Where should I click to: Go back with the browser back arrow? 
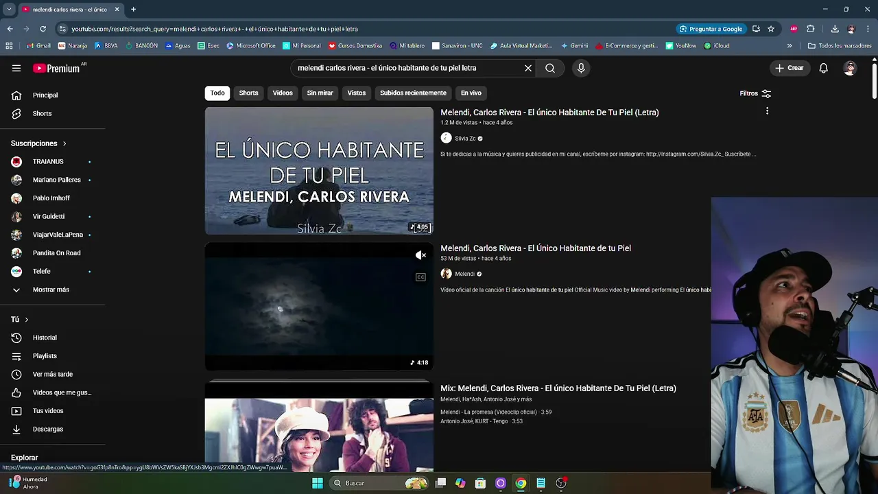coord(10,29)
